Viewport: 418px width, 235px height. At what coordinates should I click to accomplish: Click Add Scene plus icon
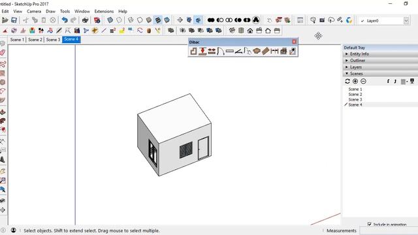[355, 81]
